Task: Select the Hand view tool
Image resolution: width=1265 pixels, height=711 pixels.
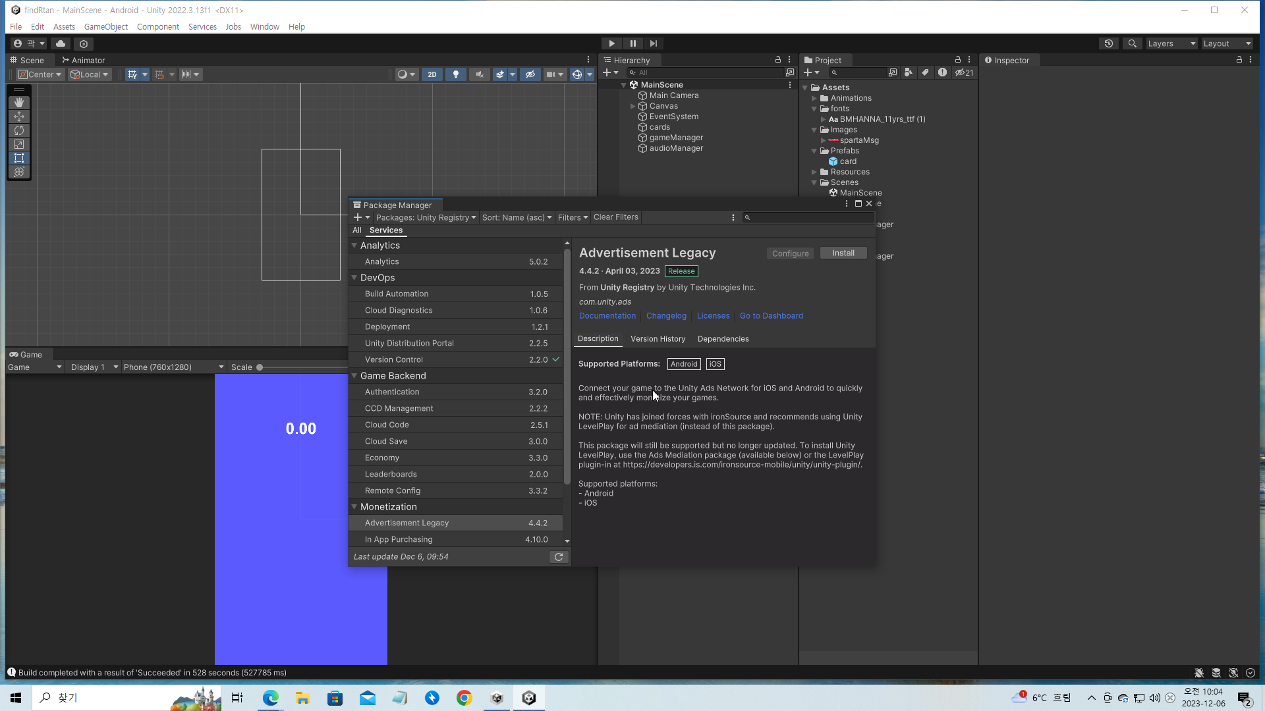Action: [19, 103]
